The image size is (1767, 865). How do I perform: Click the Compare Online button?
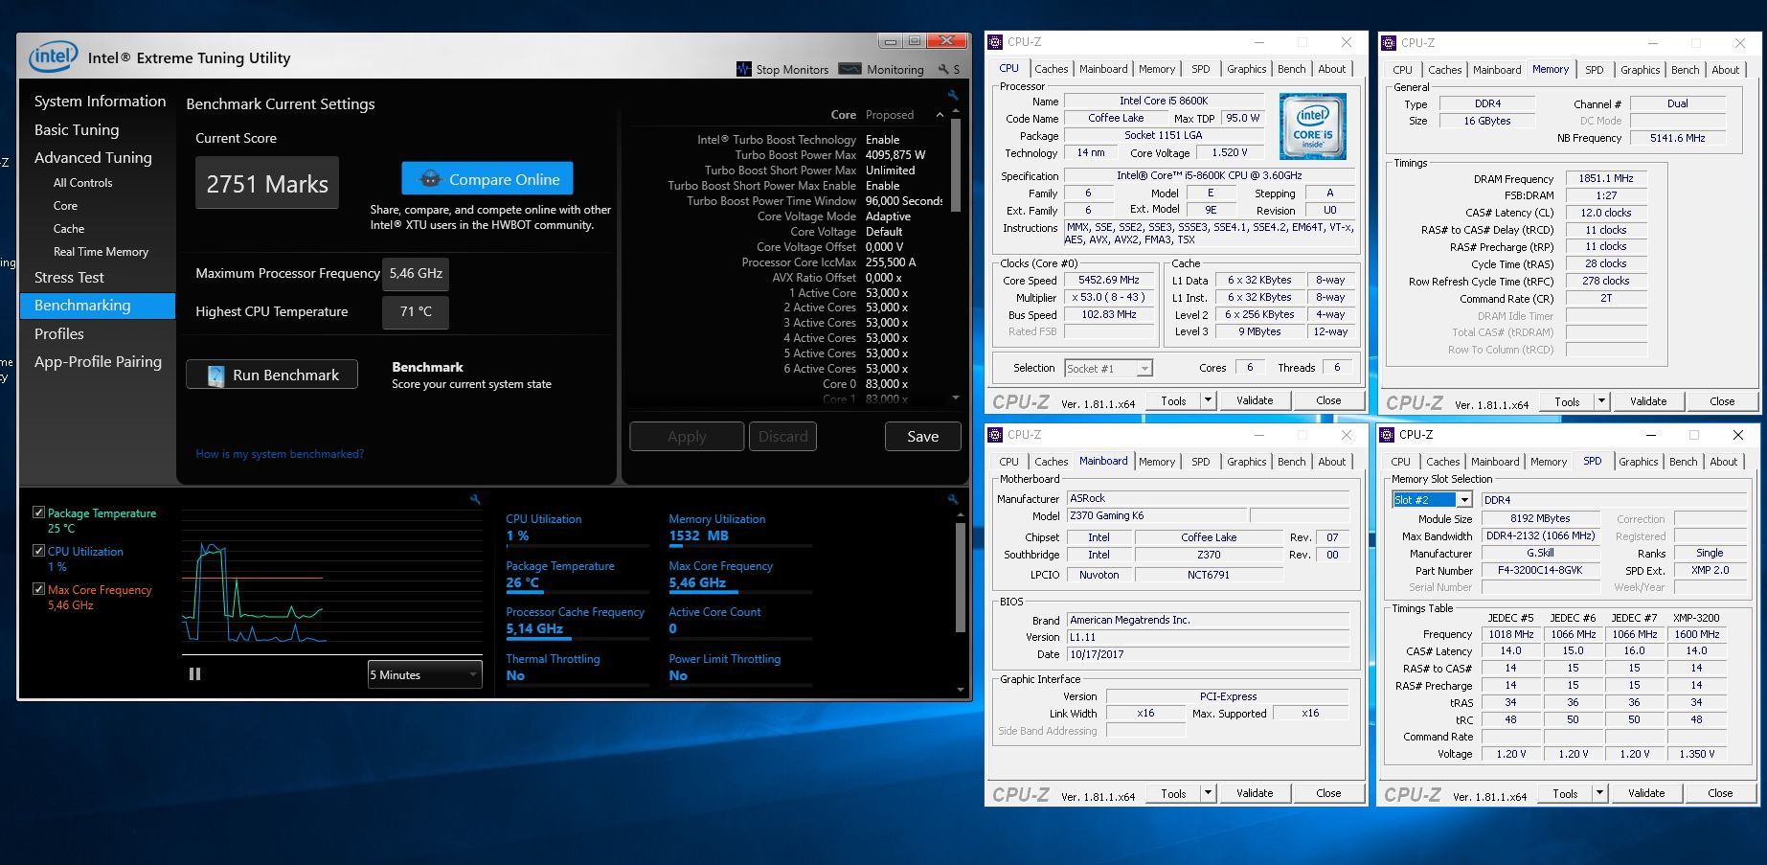[x=487, y=179]
